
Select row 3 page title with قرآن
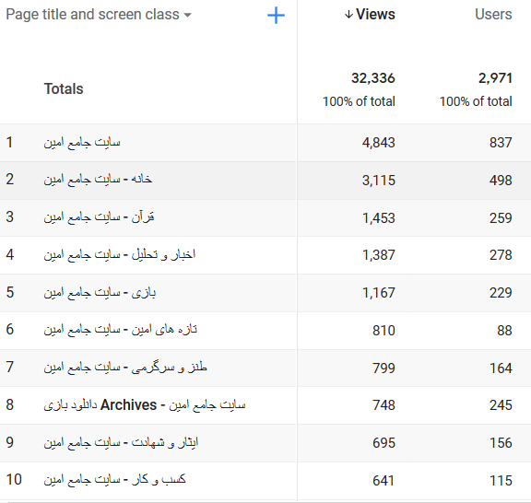99,217
